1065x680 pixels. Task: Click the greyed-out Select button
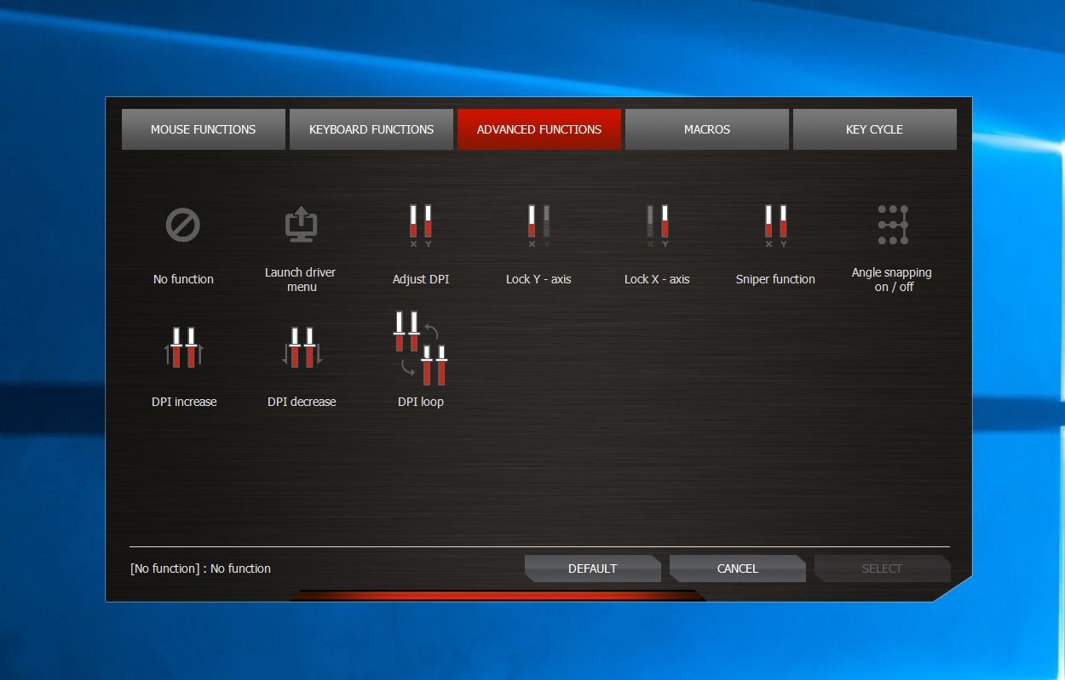click(x=883, y=569)
